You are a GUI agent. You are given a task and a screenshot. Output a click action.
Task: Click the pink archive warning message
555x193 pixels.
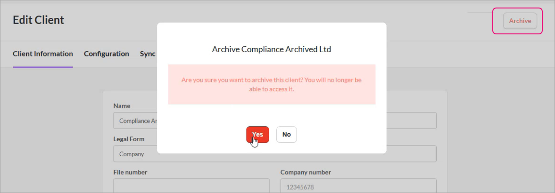(272, 84)
